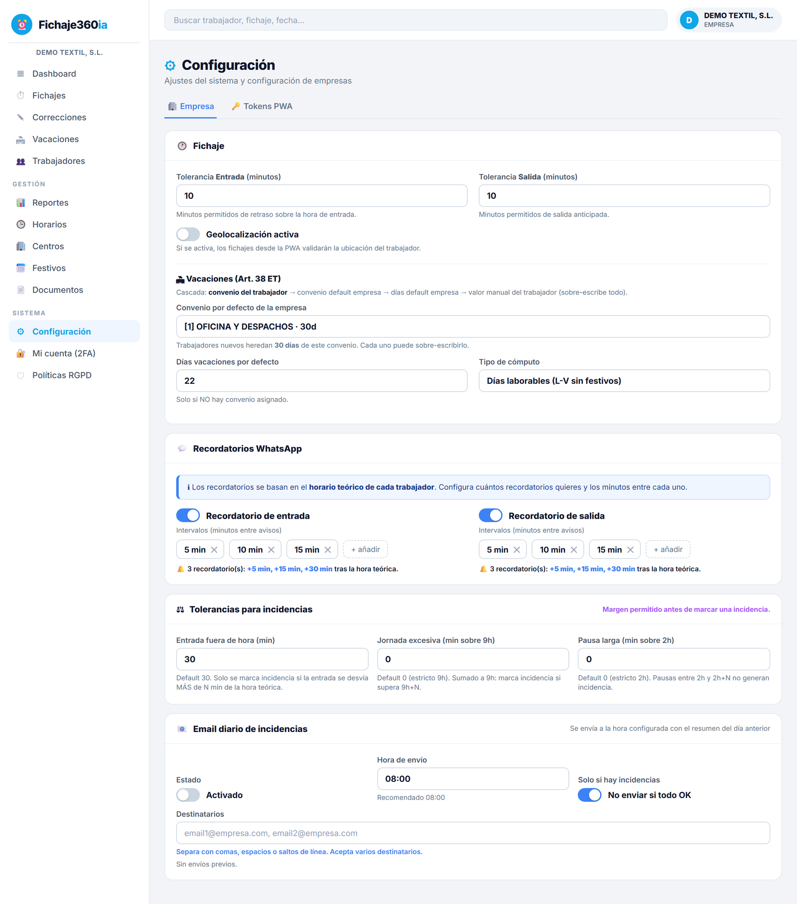
Task: Focus the Buscar trabajador search field
Action: click(x=415, y=20)
